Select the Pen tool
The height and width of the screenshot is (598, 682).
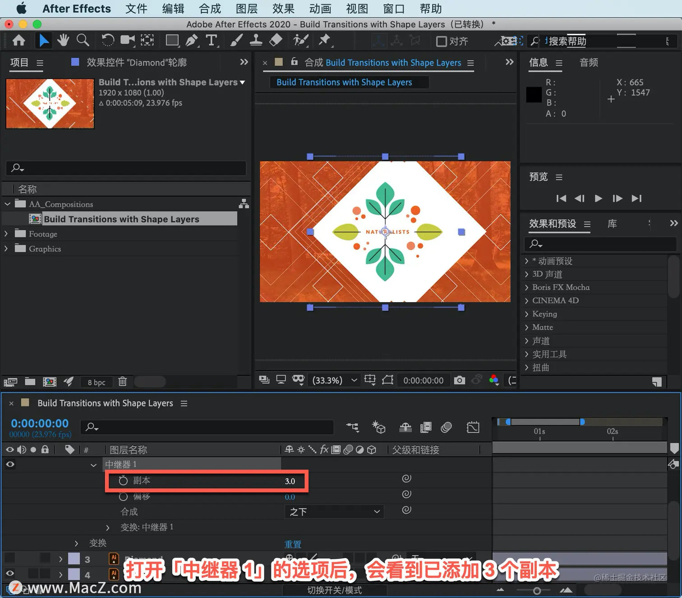click(x=192, y=41)
